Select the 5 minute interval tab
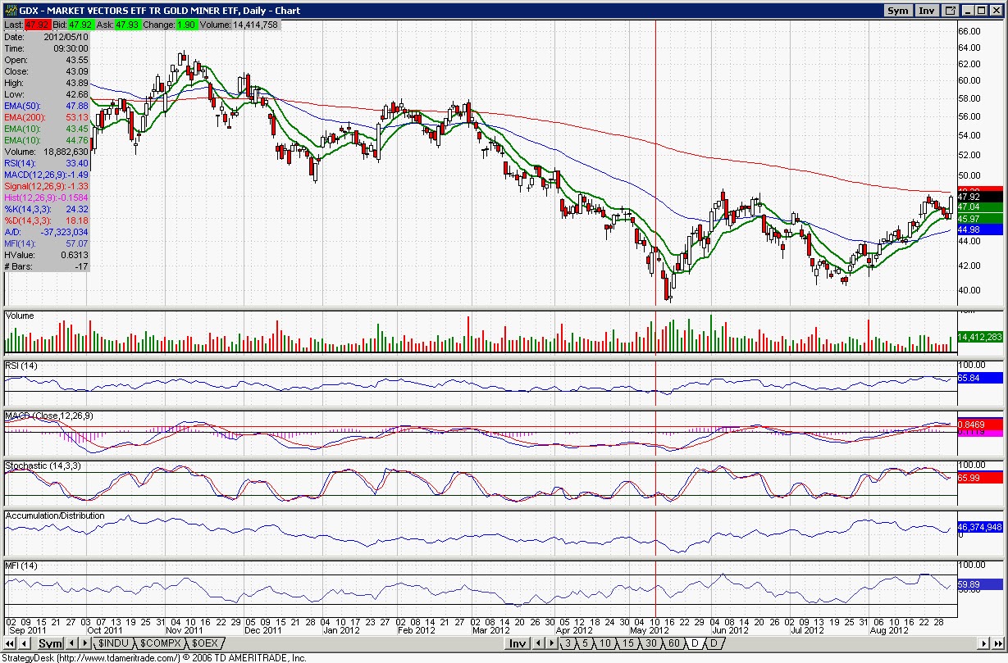The height and width of the screenshot is (663, 1008). click(585, 643)
